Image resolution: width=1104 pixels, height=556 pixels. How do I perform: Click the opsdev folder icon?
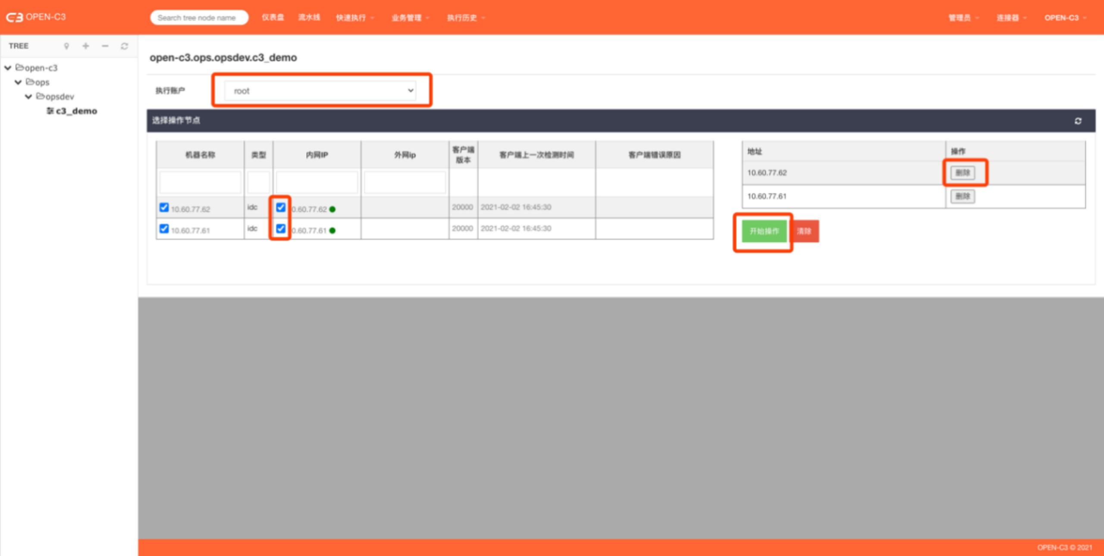click(x=41, y=96)
